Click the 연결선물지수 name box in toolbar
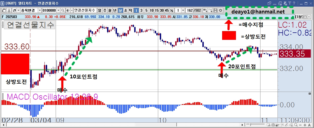 [x=85, y=10]
